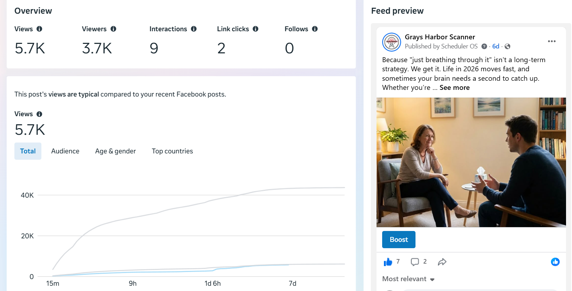The image size is (572, 291).
Task: Click the info icon above the 5.7K chart total
Action: click(39, 114)
